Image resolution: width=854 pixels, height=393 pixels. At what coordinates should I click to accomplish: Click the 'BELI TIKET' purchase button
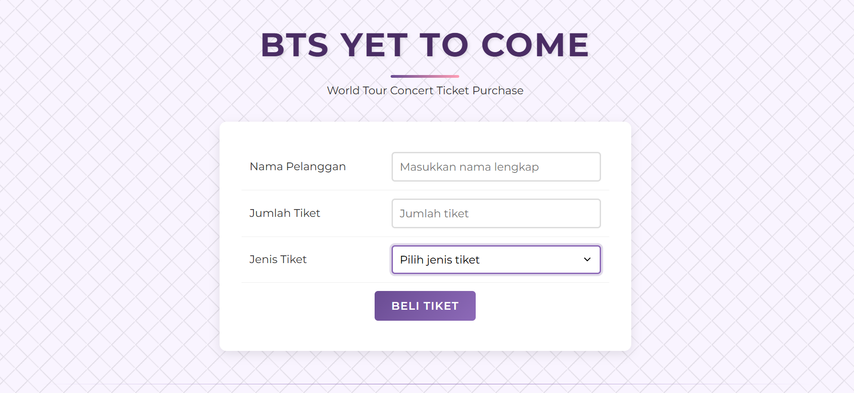point(425,306)
